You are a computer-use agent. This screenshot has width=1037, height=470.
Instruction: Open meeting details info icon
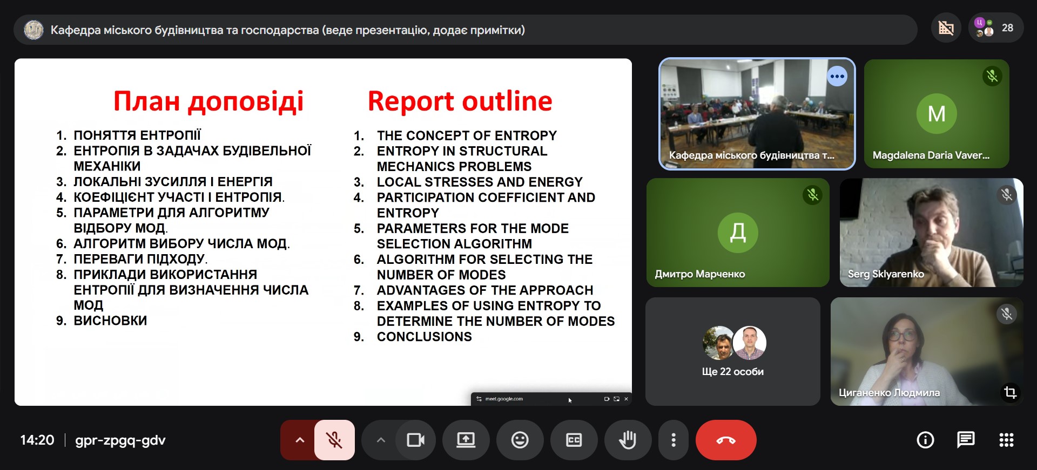coord(925,440)
